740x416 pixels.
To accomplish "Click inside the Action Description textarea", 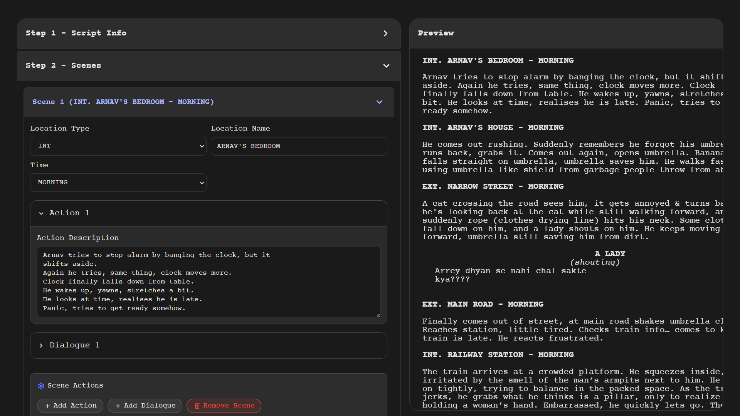I will coord(209,282).
